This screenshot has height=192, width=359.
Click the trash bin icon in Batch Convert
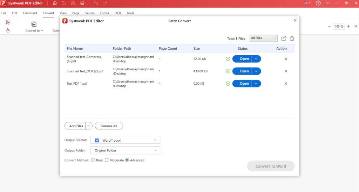292,38
